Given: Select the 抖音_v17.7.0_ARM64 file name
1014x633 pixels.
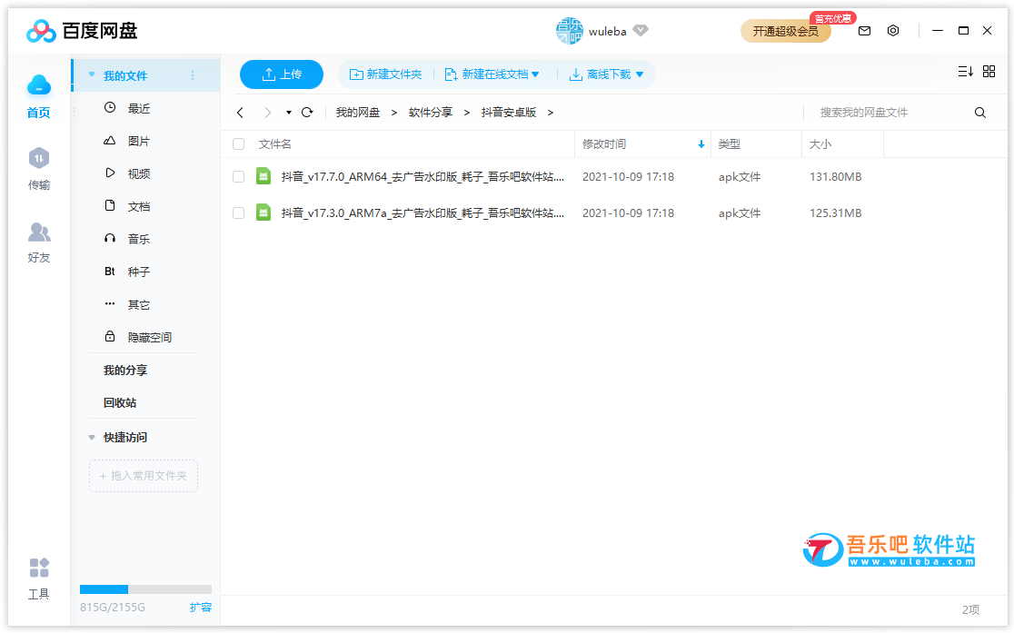Looking at the screenshot, I should (x=422, y=176).
